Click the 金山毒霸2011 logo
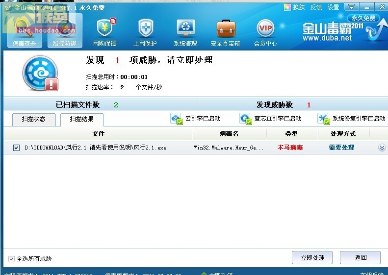 tap(333, 28)
